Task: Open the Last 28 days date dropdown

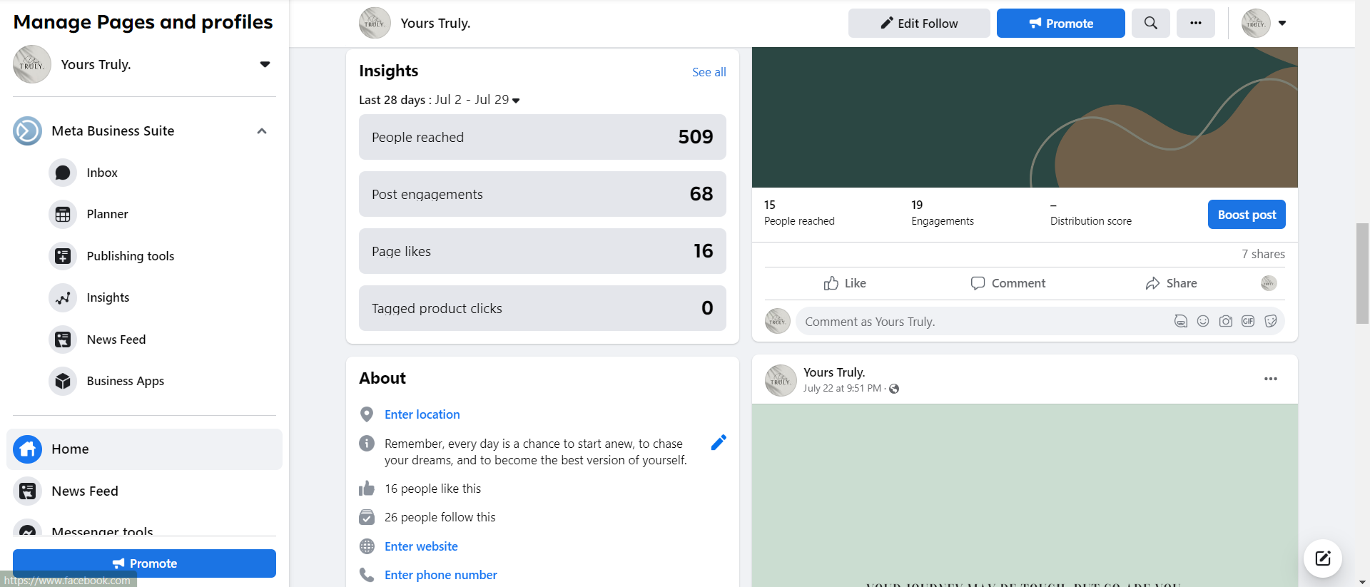Action: point(440,100)
